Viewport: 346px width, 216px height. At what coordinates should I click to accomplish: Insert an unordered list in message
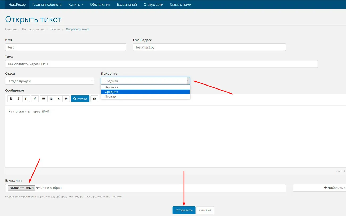click(x=44, y=99)
